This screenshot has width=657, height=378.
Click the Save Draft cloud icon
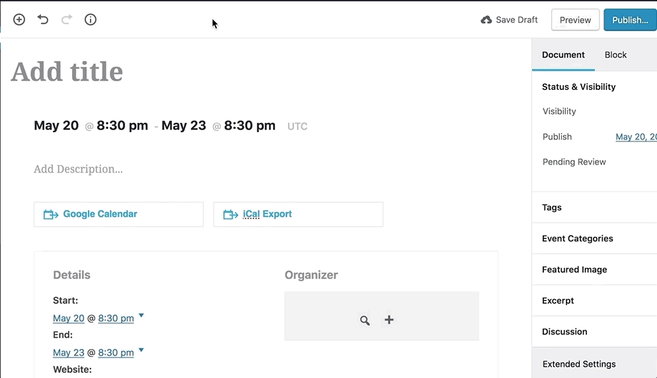tap(486, 20)
